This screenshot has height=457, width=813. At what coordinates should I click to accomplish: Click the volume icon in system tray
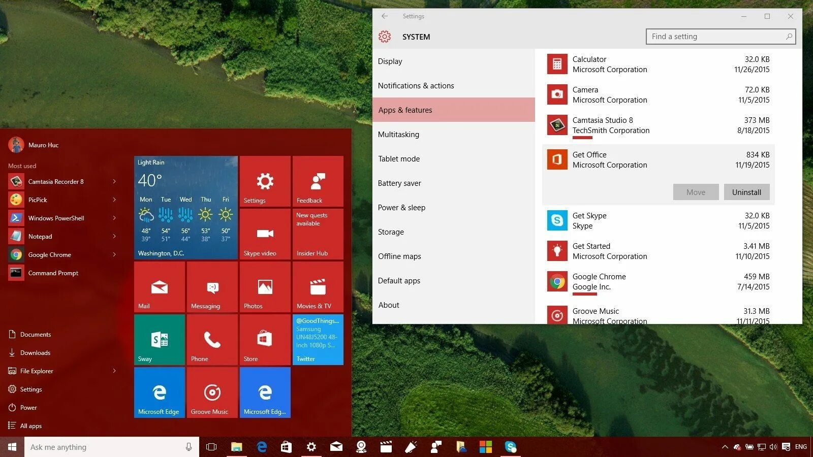click(773, 447)
